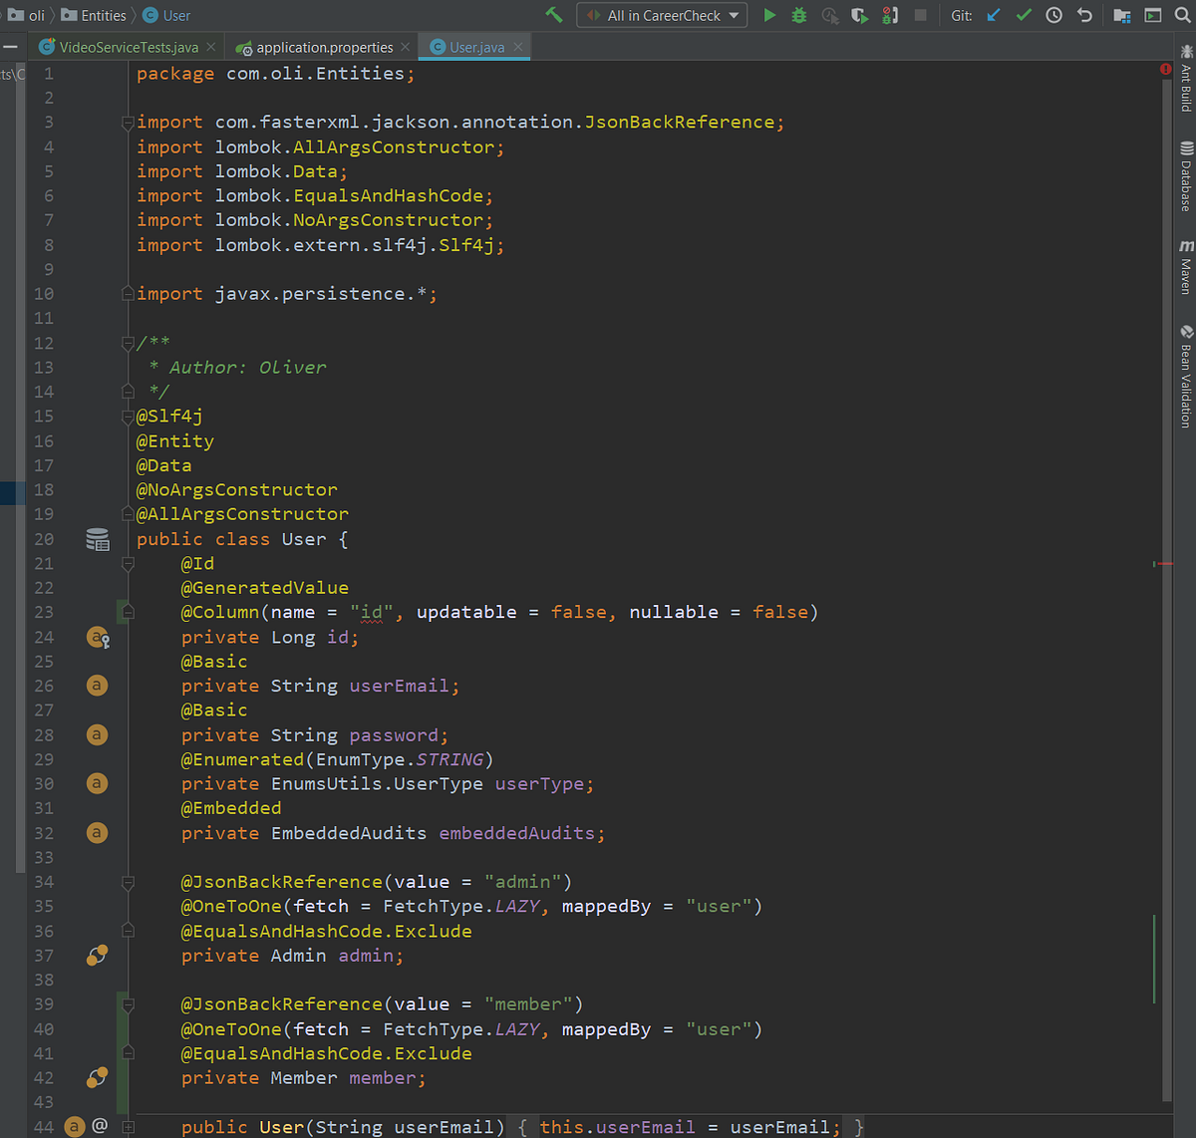Close the application.properties tab
1196x1138 pixels.
click(405, 47)
